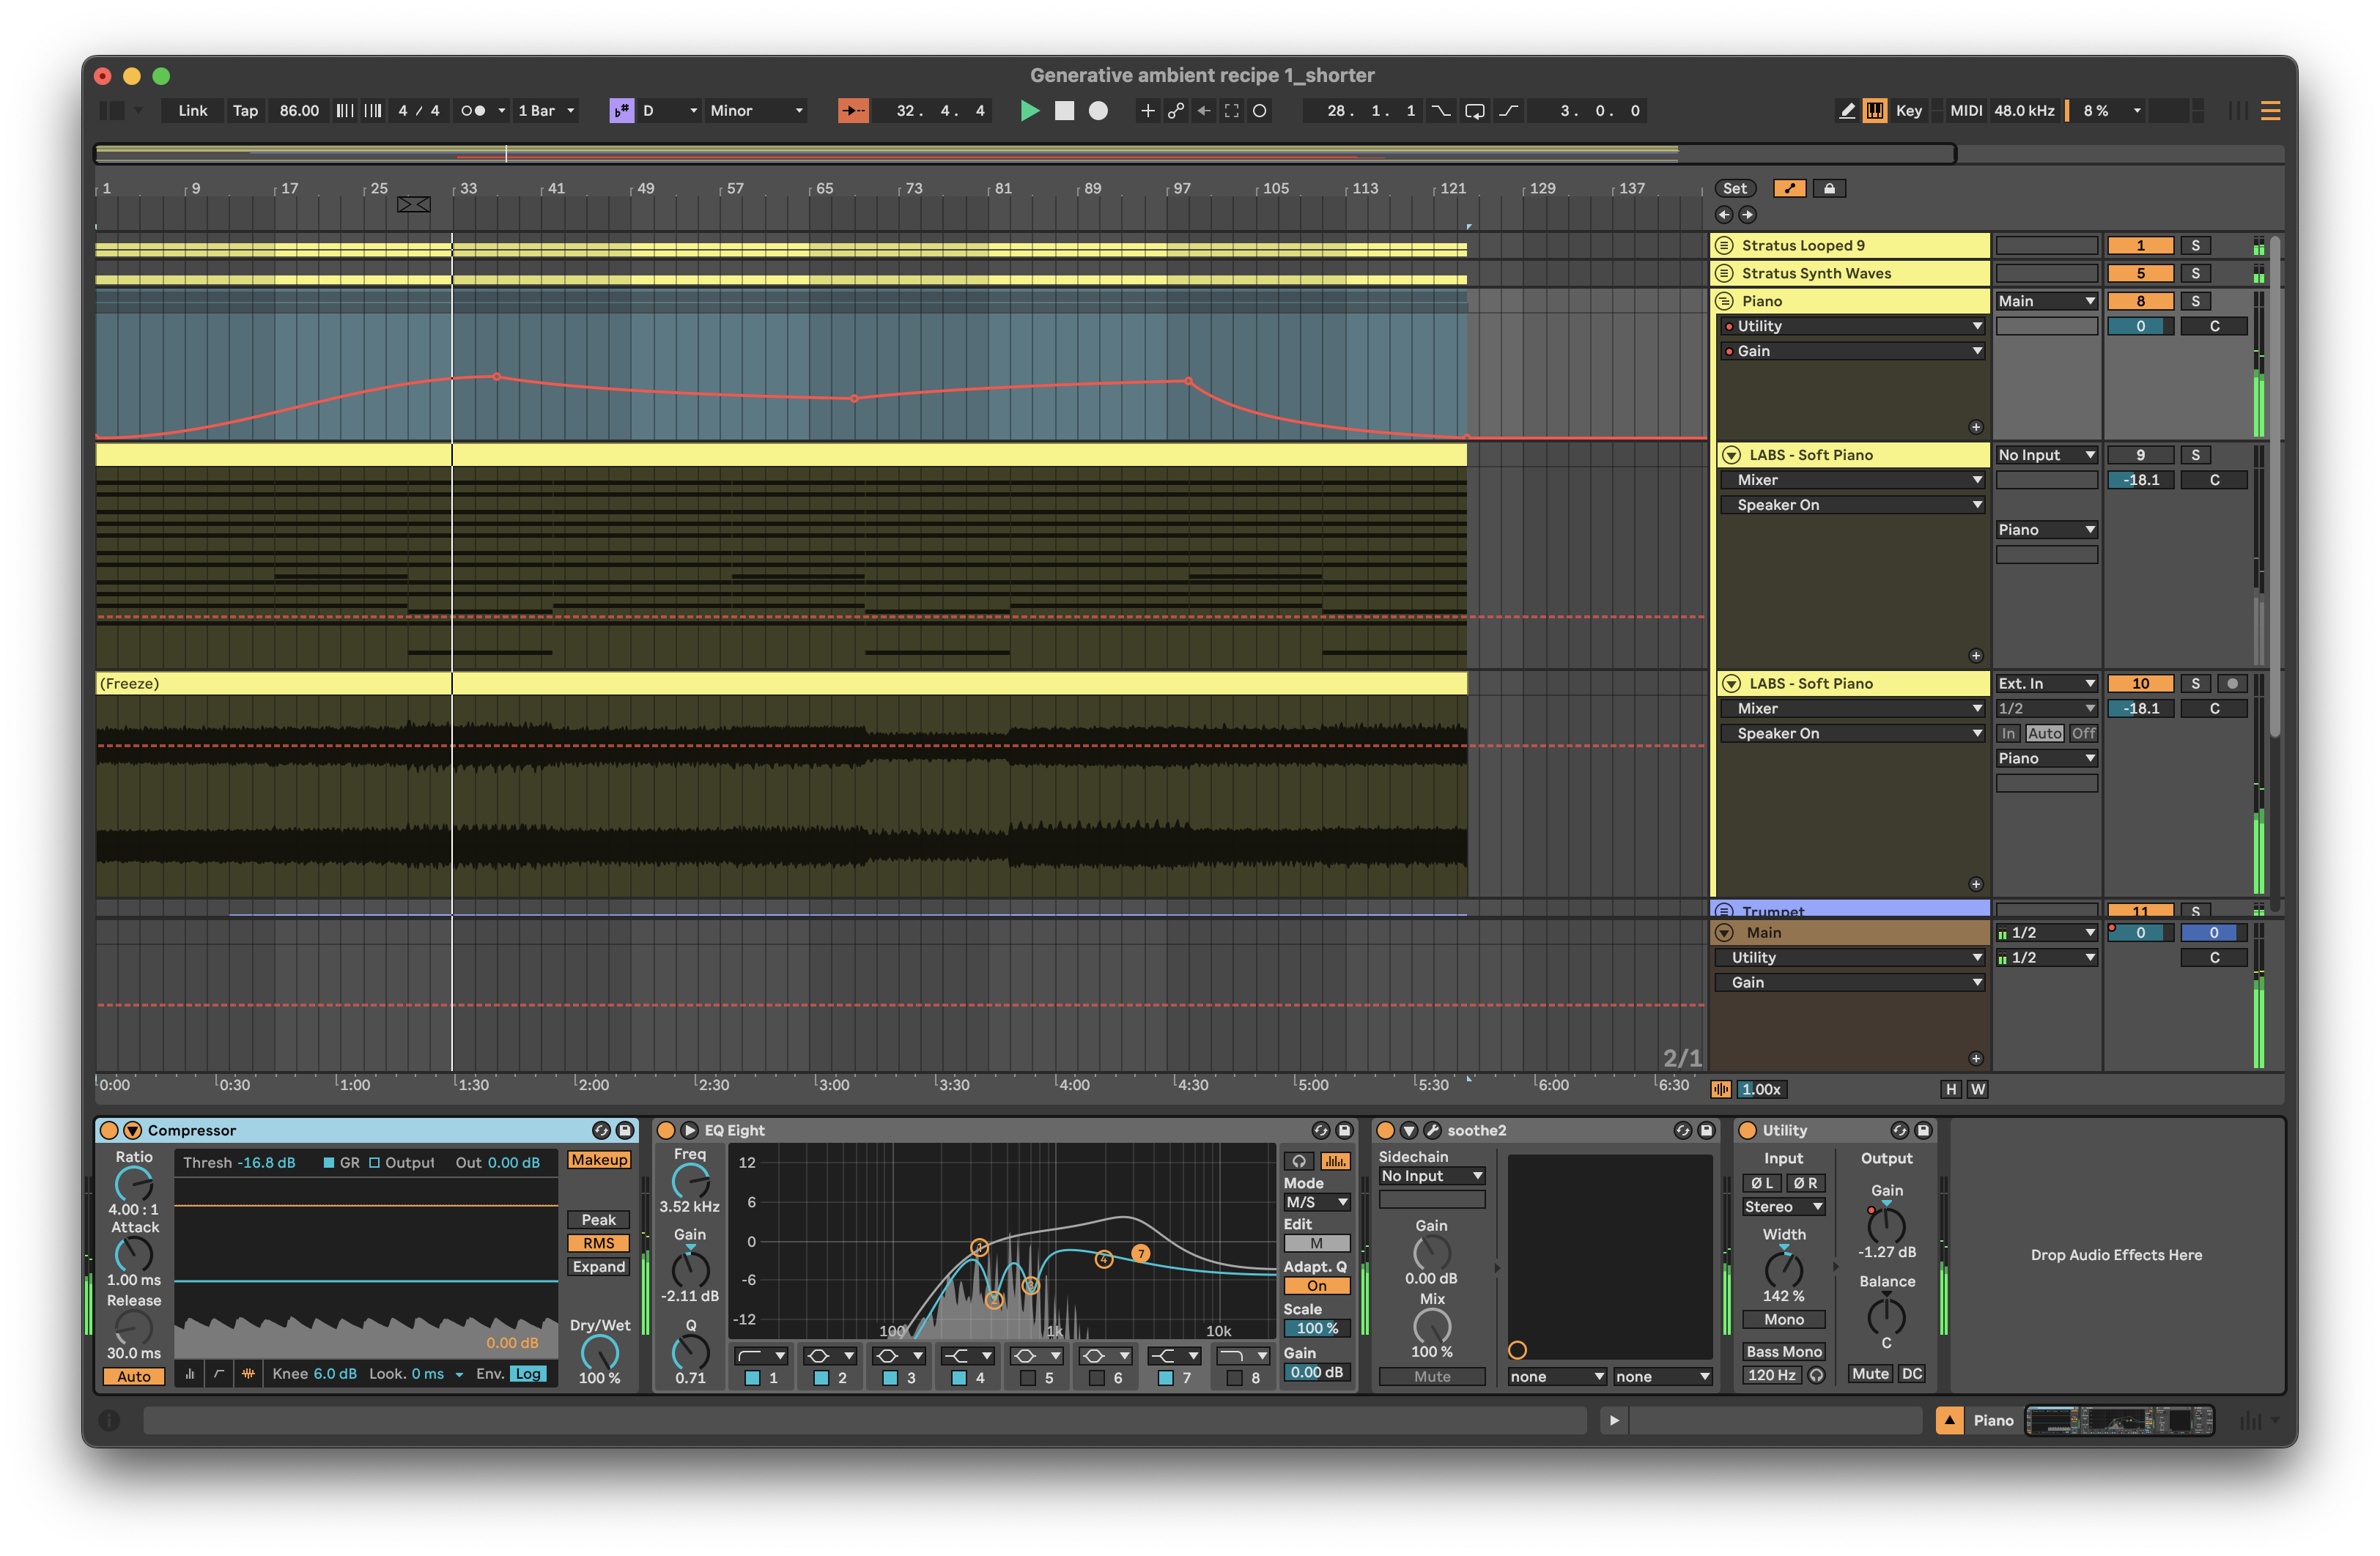
Task: Click Utility Width knob
Action: (1783, 1269)
